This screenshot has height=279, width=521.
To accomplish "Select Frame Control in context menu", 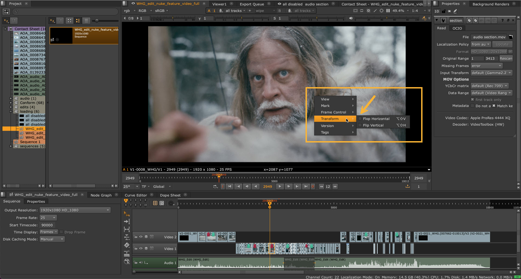I will point(333,112).
